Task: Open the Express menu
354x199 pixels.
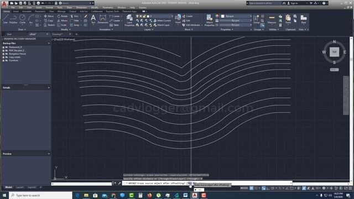Action: pos(143,7)
